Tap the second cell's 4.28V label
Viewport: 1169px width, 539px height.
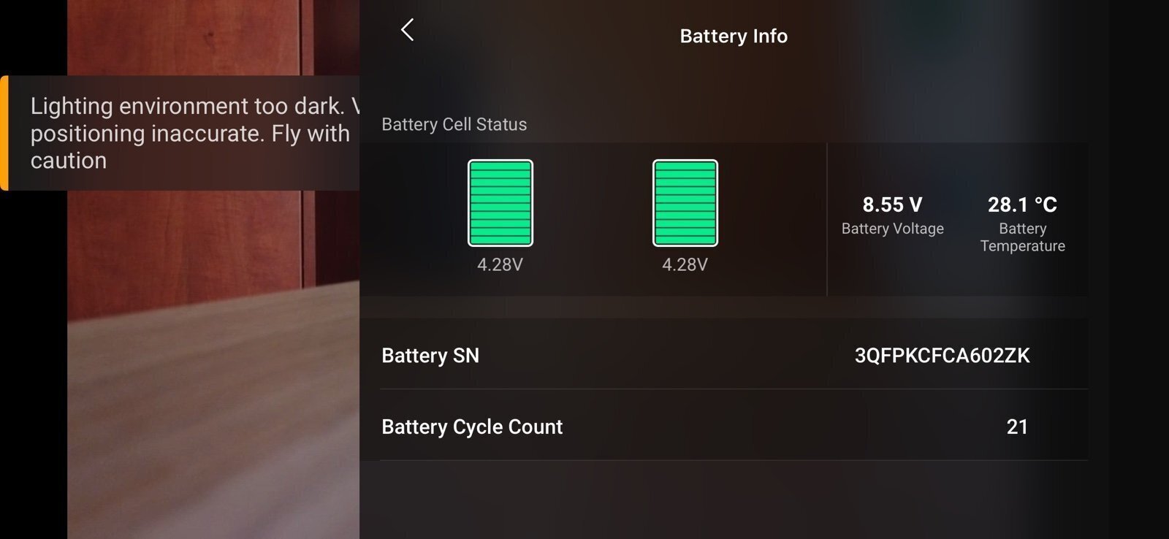pos(685,264)
